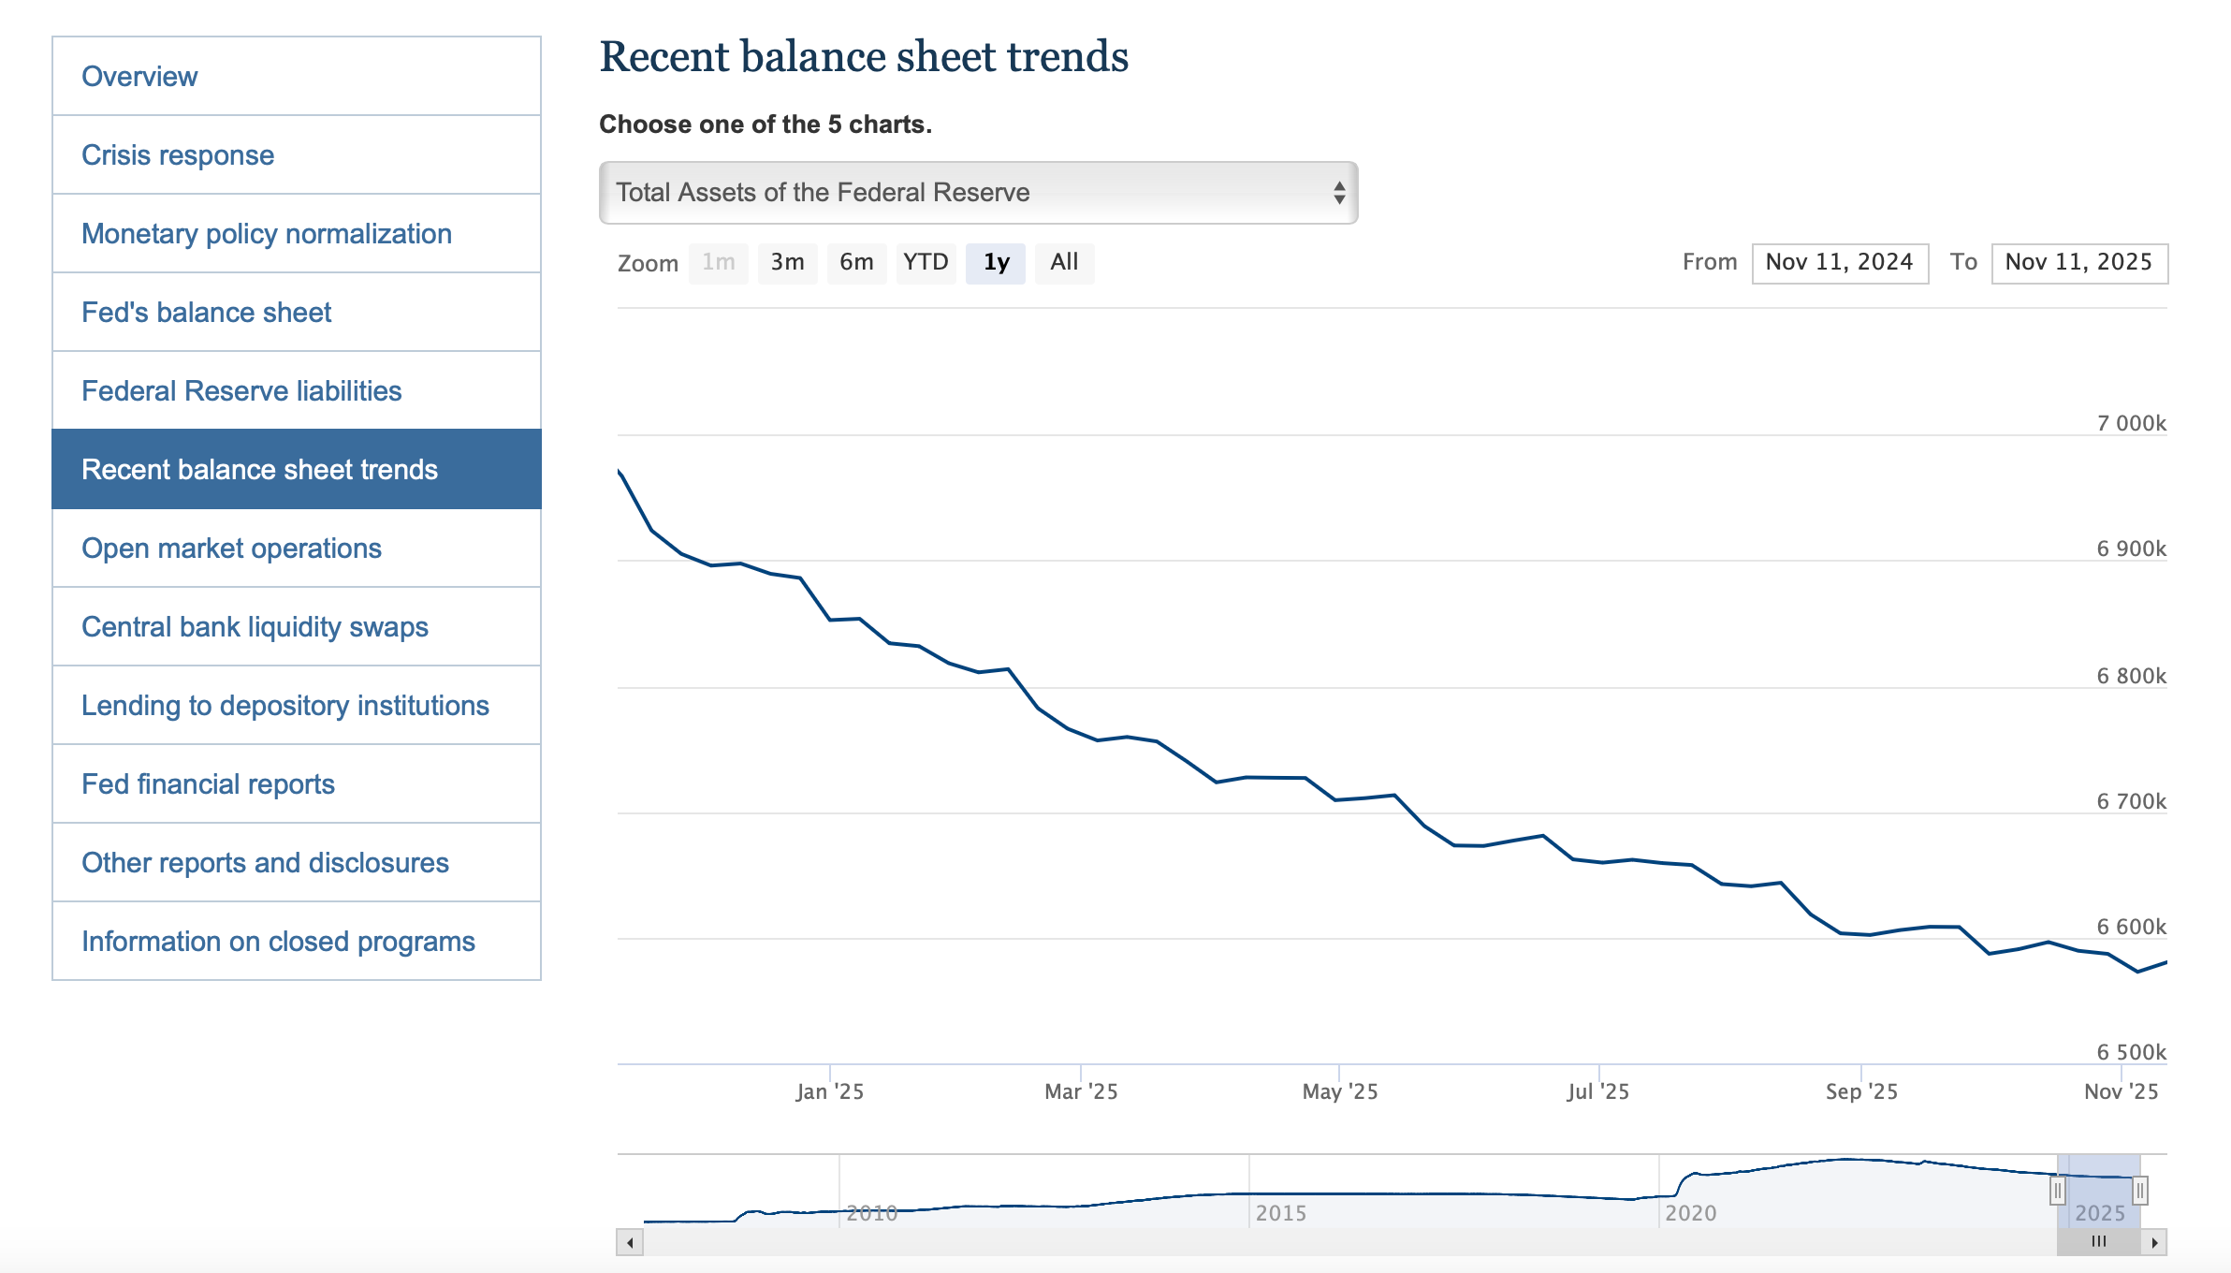Select Federal Reserve liabilities

point(242,390)
